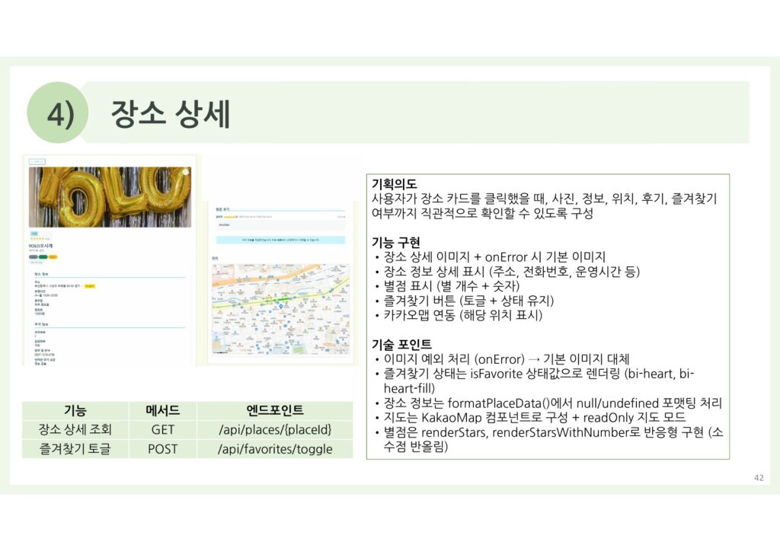Click the /api/favorites/toggle endpoint cell

[275, 449]
